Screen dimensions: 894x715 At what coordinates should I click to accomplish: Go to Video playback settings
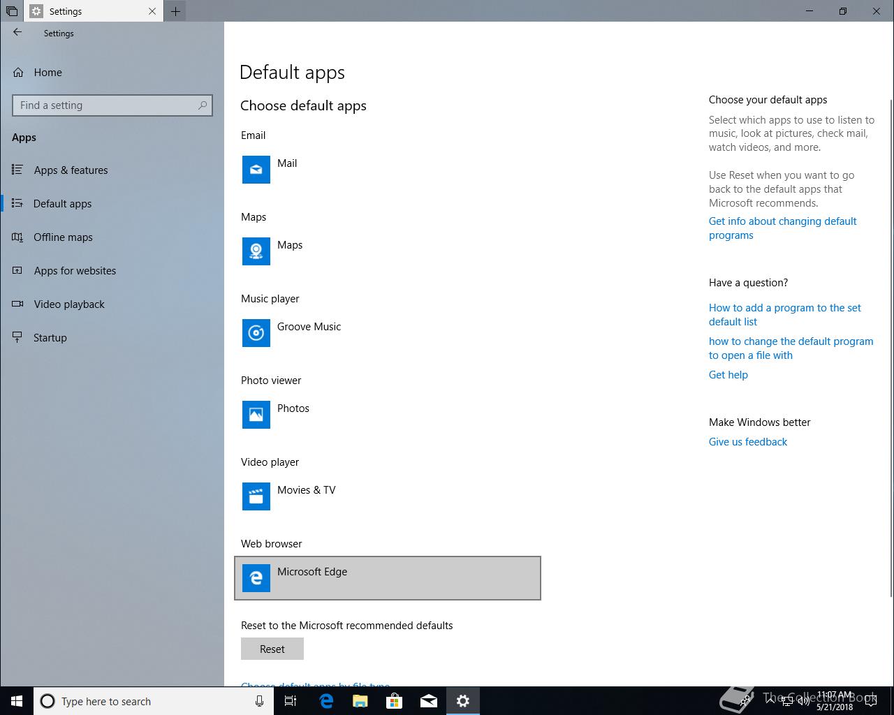click(69, 304)
